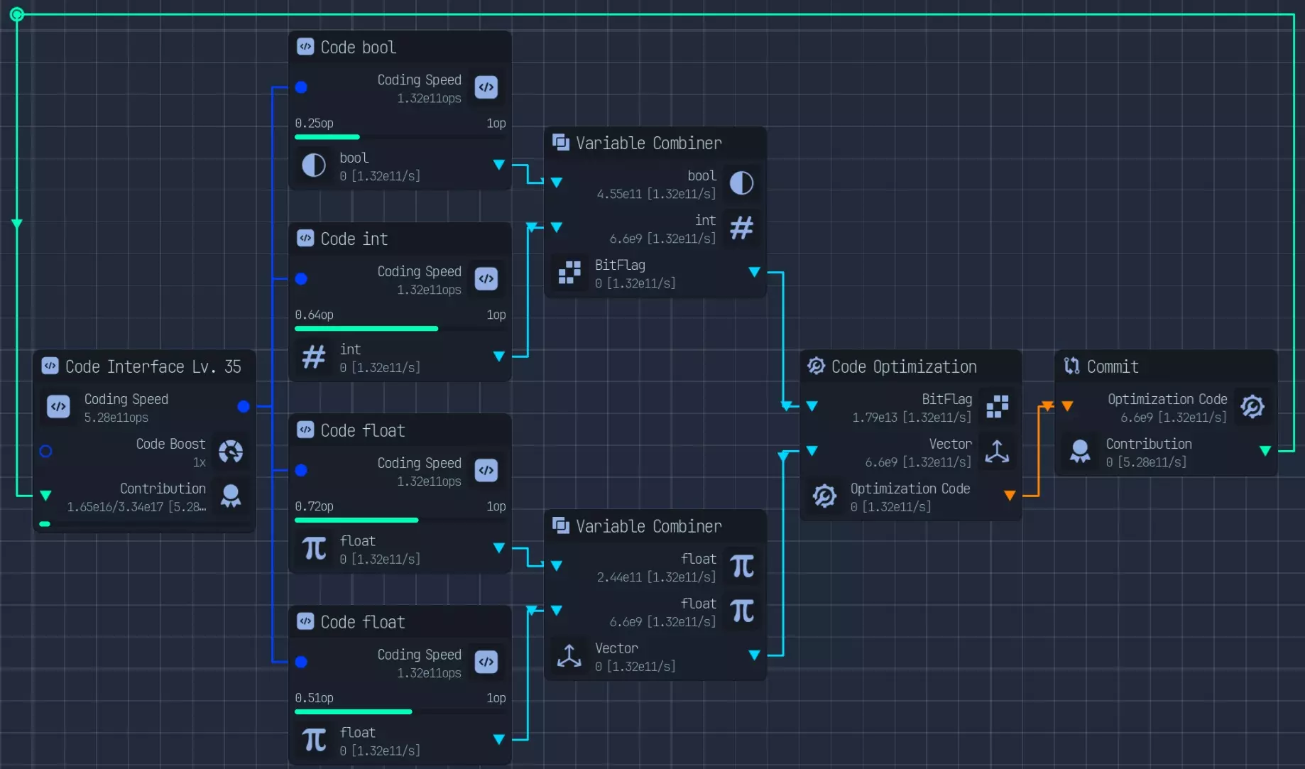Click the hash int icon in Variable Combiner

click(x=742, y=228)
